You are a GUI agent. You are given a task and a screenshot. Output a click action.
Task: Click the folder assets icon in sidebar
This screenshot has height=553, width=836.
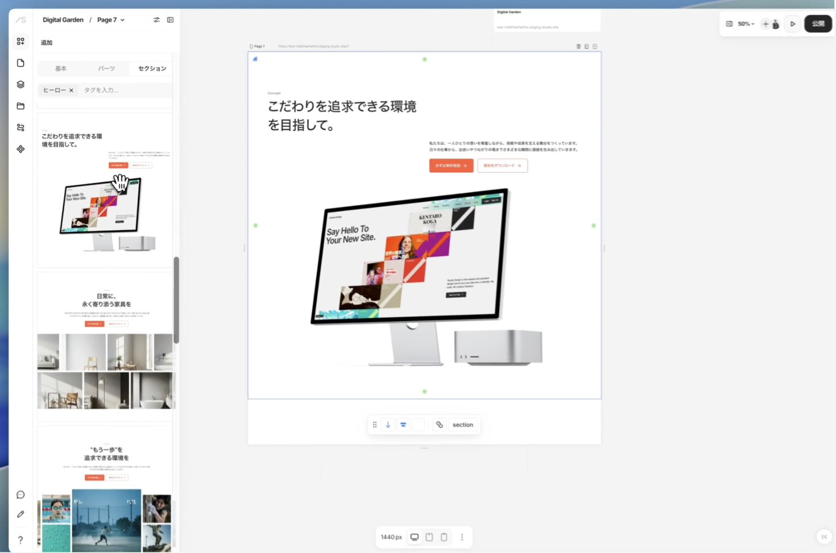pos(20,106)
